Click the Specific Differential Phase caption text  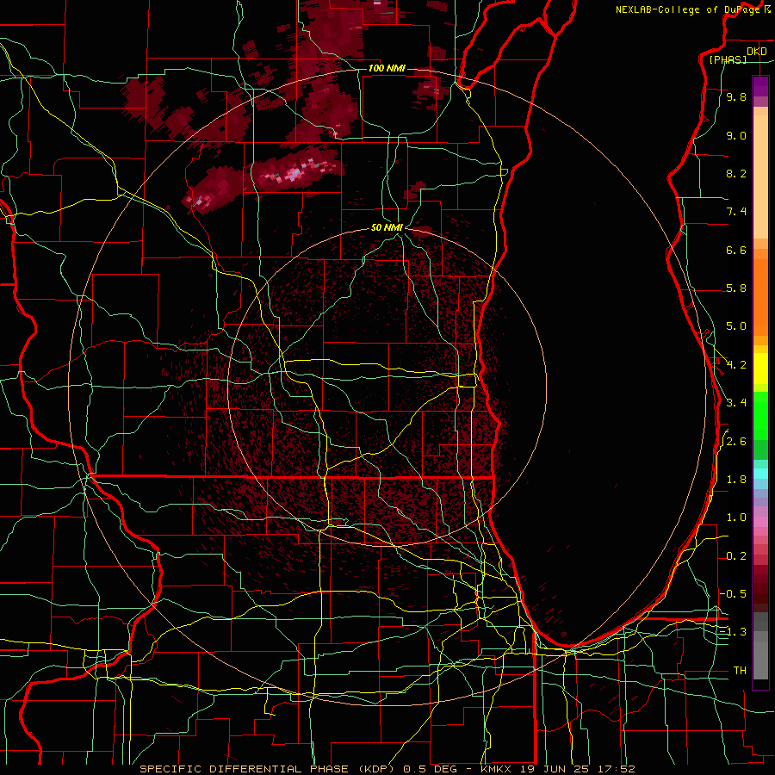387,769
